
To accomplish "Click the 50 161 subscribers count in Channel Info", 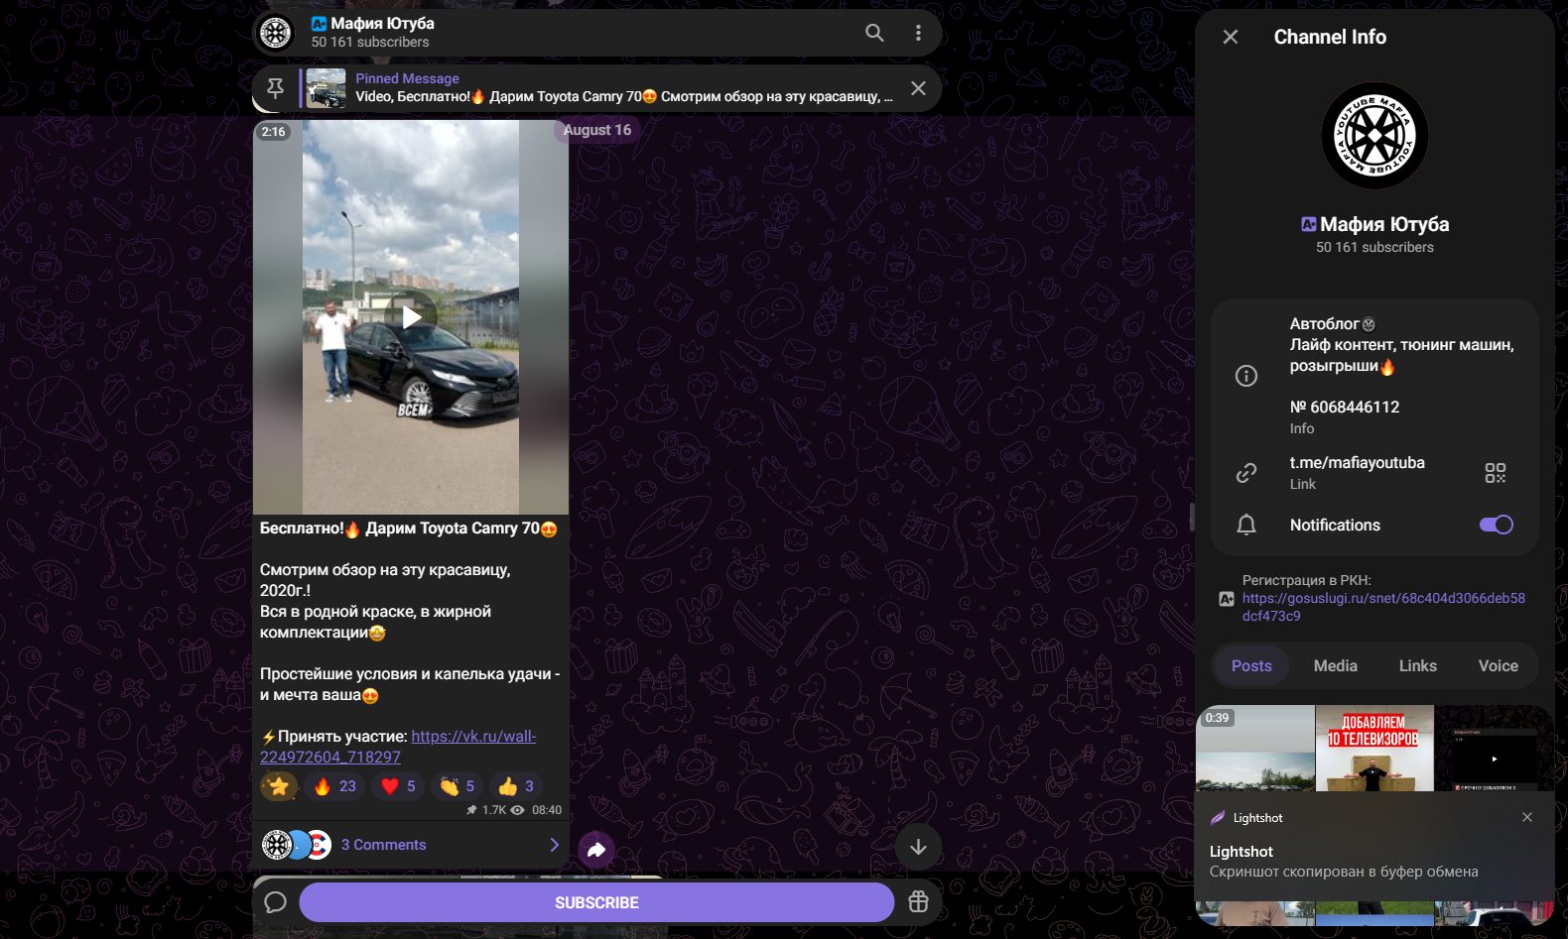I will pyautogui.click(x=1374, y=248).
